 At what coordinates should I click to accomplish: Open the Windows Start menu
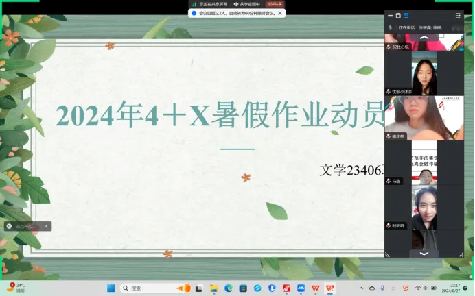coord(111,288)
